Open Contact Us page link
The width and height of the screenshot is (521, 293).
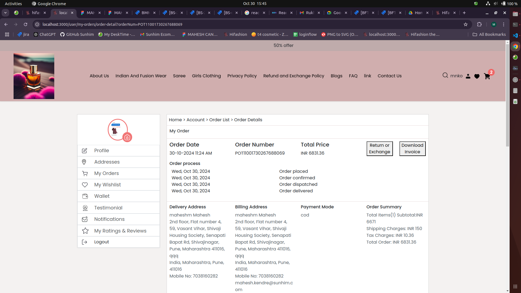389,76
